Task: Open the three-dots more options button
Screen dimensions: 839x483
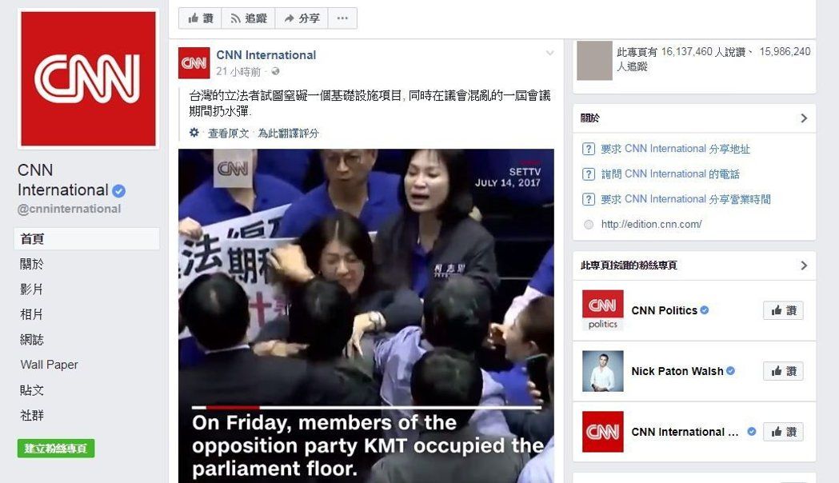Action: [342, 18]
